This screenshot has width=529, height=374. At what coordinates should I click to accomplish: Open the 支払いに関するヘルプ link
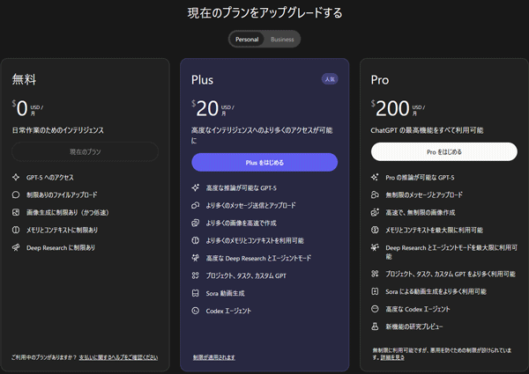click(118, 357)
